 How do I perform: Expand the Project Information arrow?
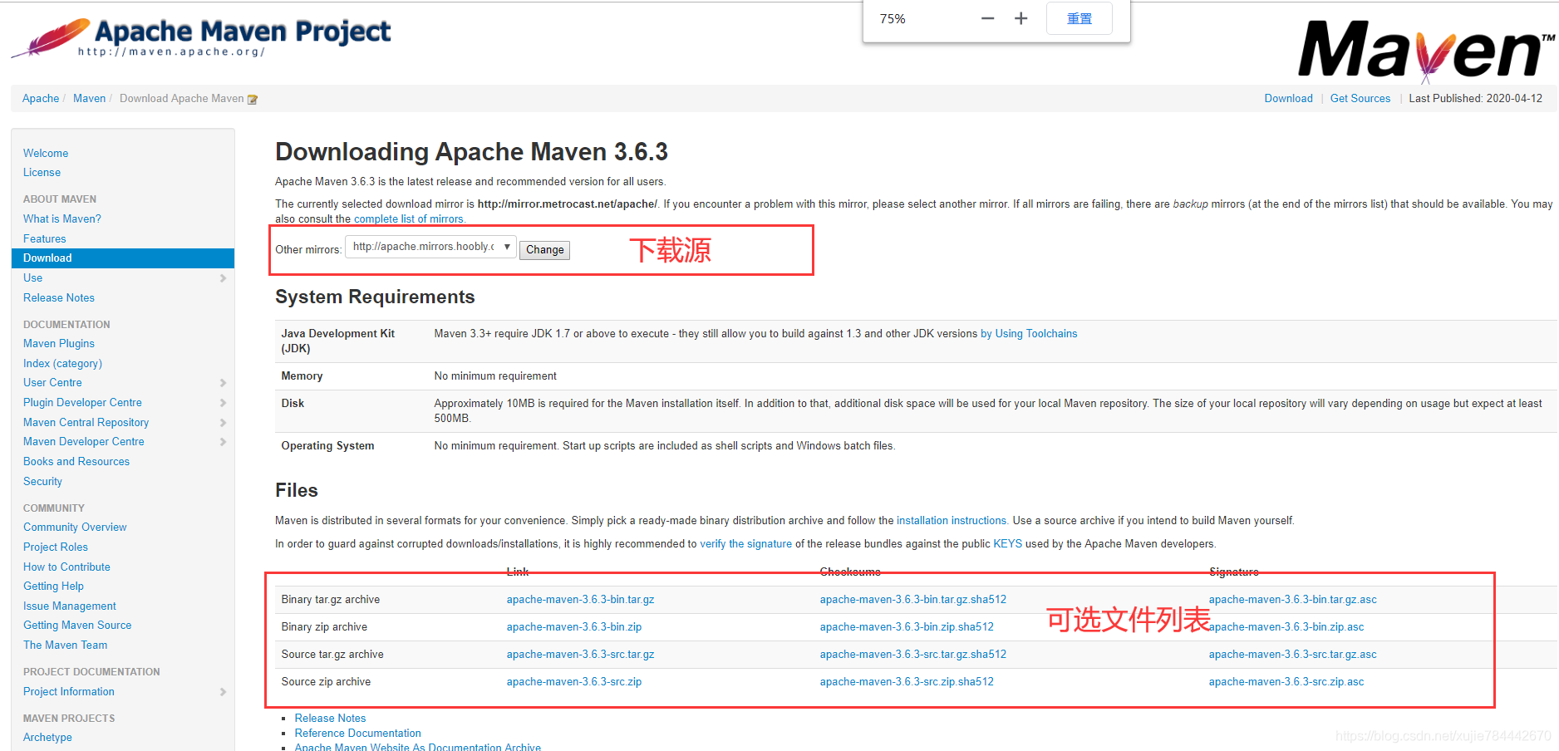pos(223,692)
